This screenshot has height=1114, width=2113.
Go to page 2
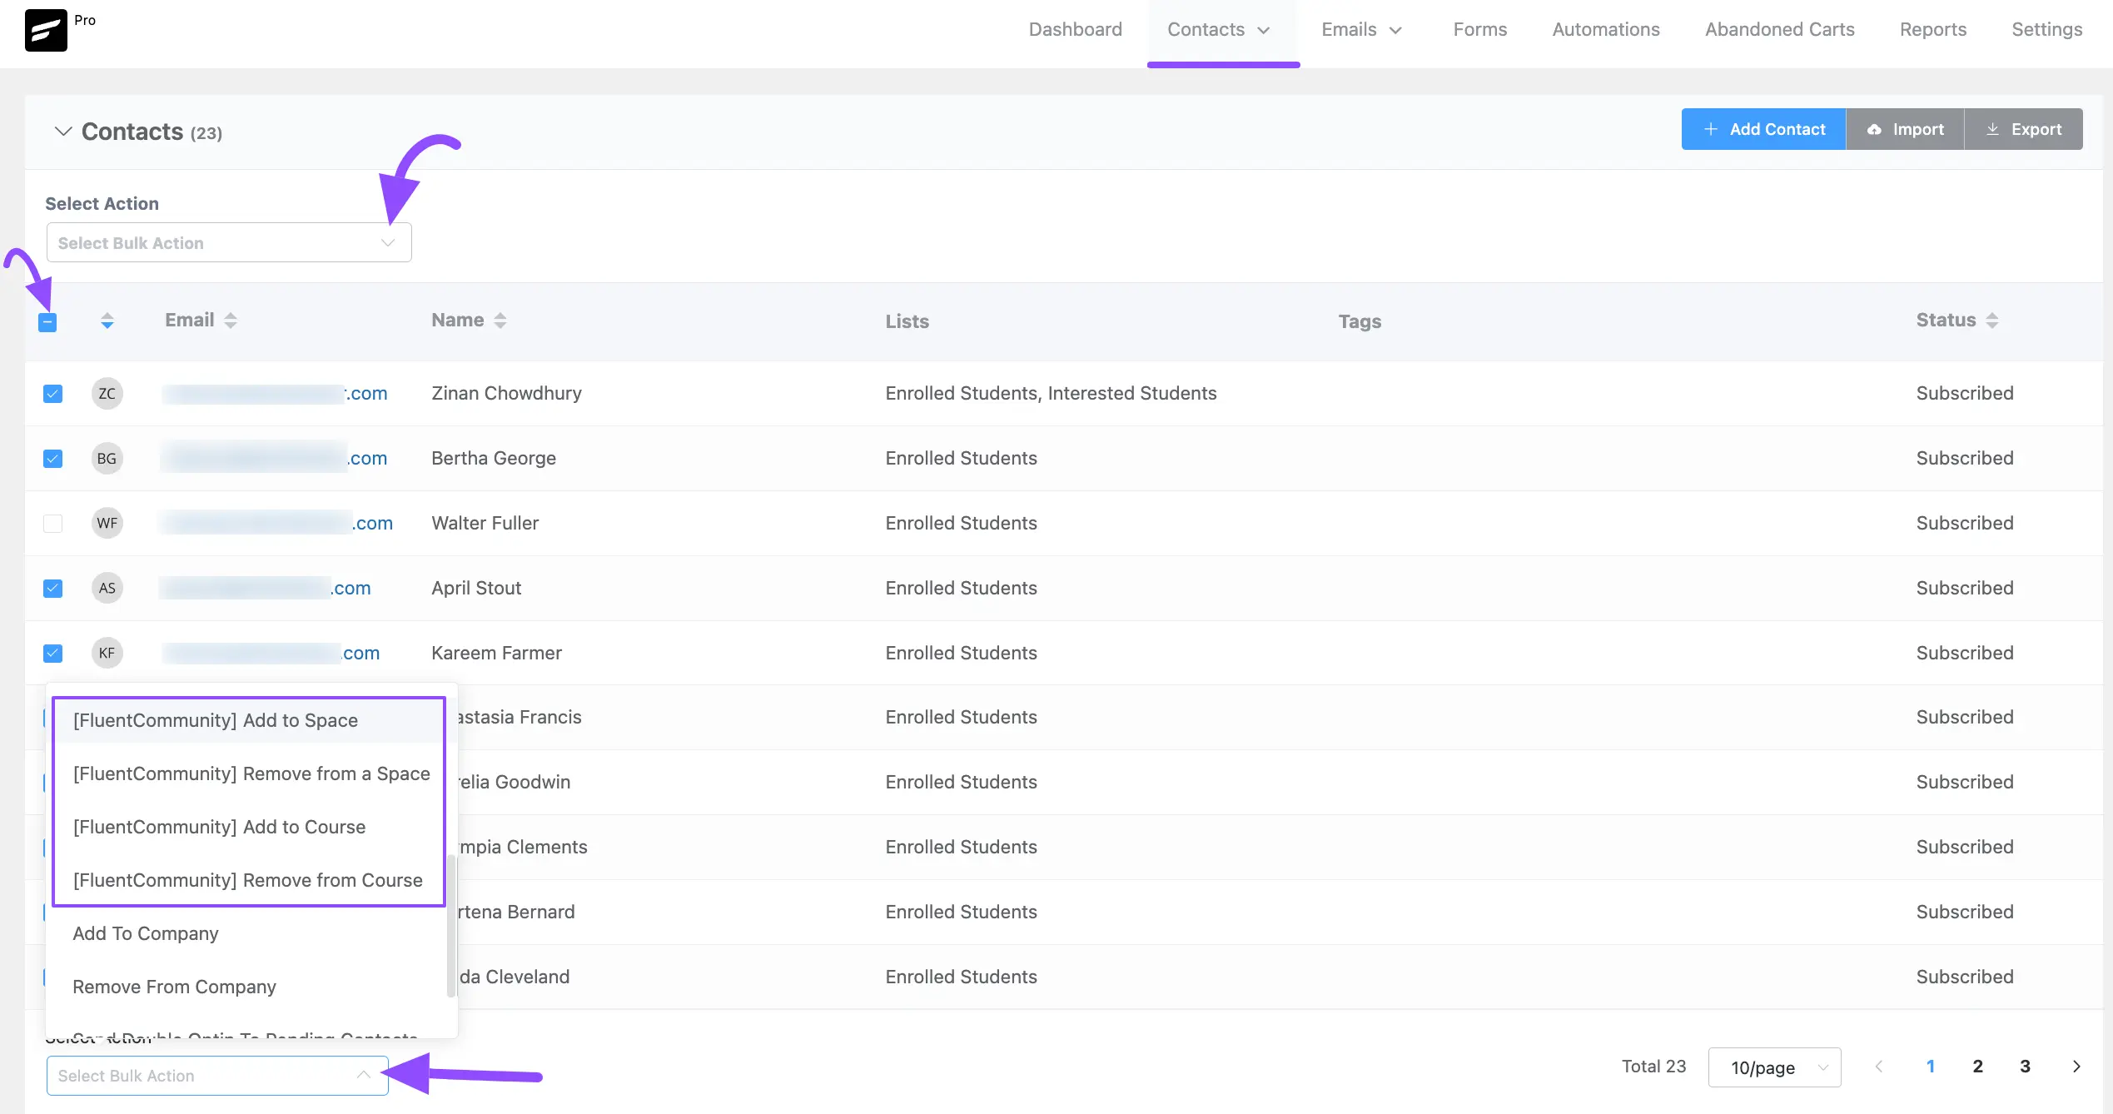click(x=1978, y=1067)
